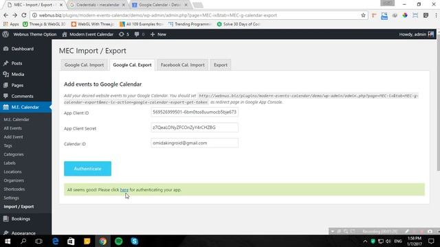Click the browser forward arrow
The width and height of the screenshot is (440, 247).
(x=15, y=15)
